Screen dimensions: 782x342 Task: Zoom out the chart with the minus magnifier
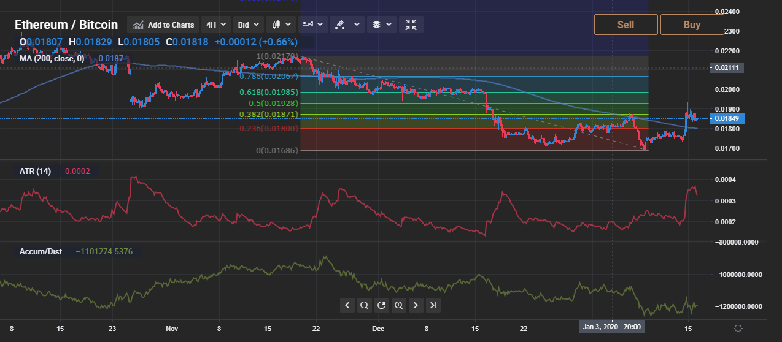tap(364, 305)
